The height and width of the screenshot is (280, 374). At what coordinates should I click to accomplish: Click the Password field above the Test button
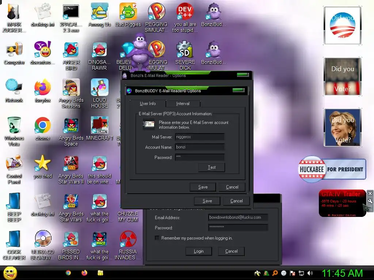199,157
